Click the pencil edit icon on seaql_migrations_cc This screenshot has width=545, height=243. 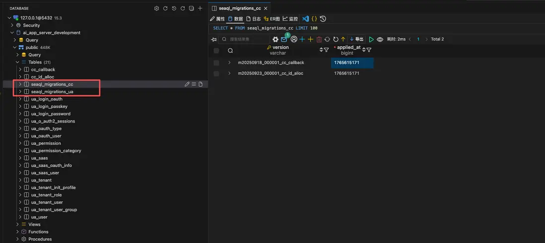187,84
